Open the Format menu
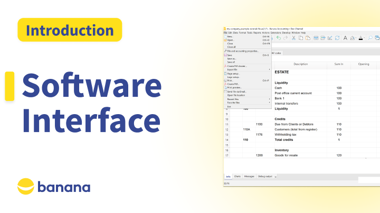 pos(242,33)
